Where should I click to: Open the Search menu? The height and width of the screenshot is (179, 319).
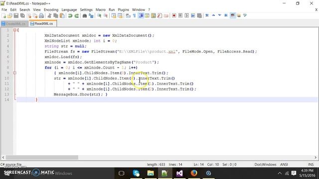[24, 10]
